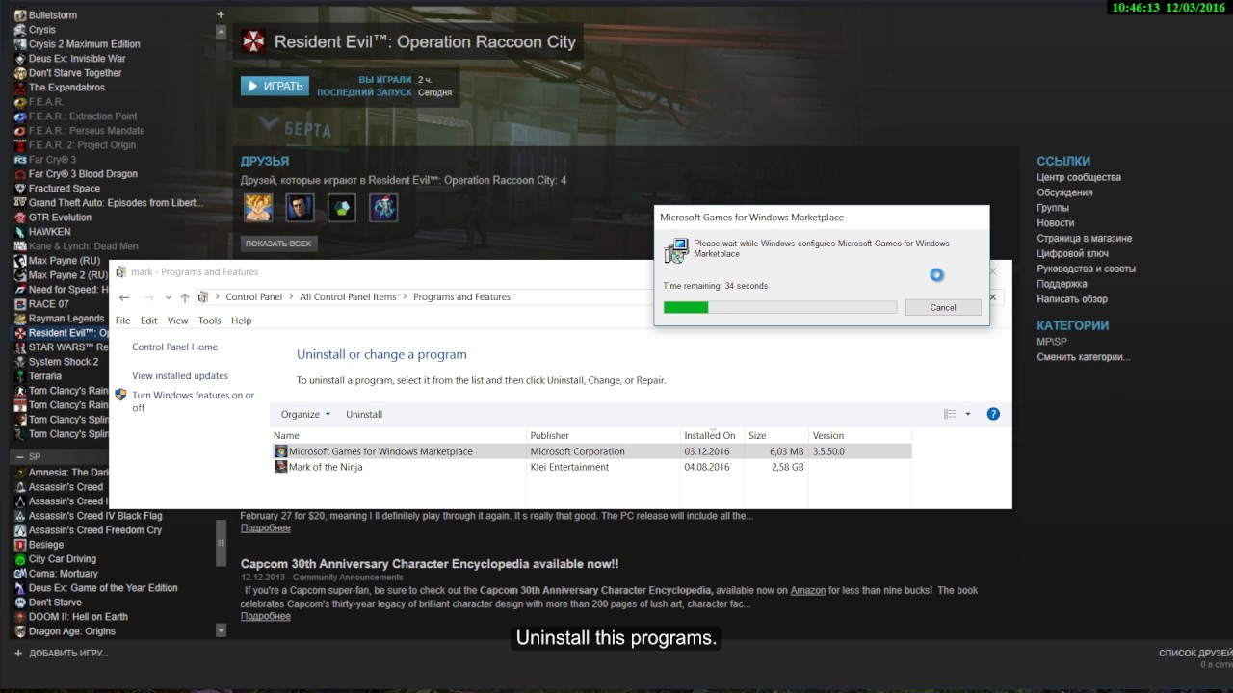The height and width of the screenshot is (693, 1233).
Task: Click the blue help question mark icon
Action: [993, 414]
